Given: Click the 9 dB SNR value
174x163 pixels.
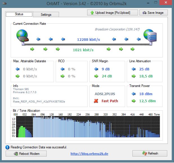Looking at the screenshot, I should click(x=106, y=69).
